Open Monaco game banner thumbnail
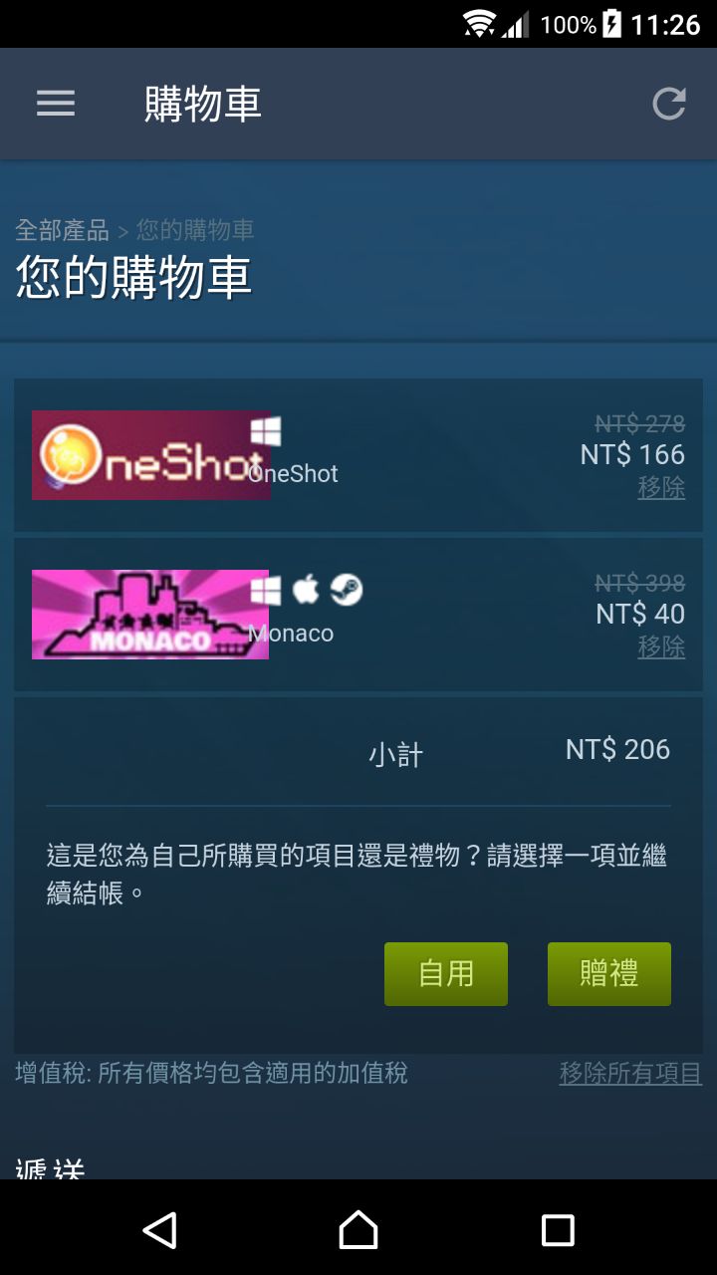The width and height of the screenshot is (717, 1275). point(150,615)
